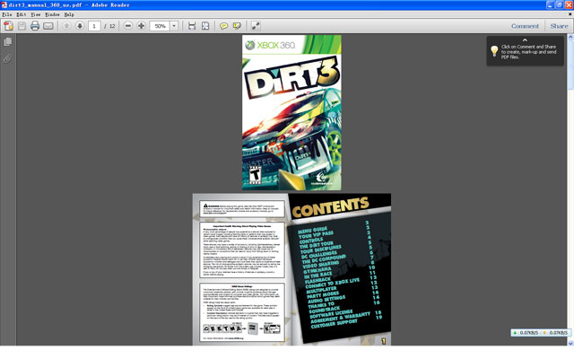Click the DiRT 3 cover page

click(291, 112)
